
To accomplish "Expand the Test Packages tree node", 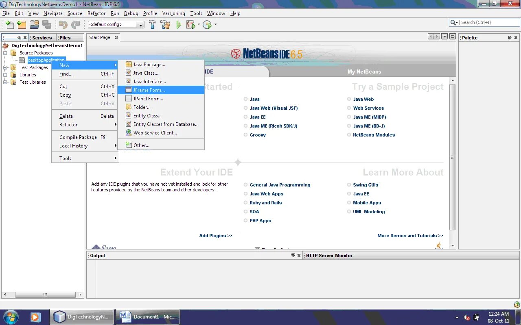I will [5, 67].
